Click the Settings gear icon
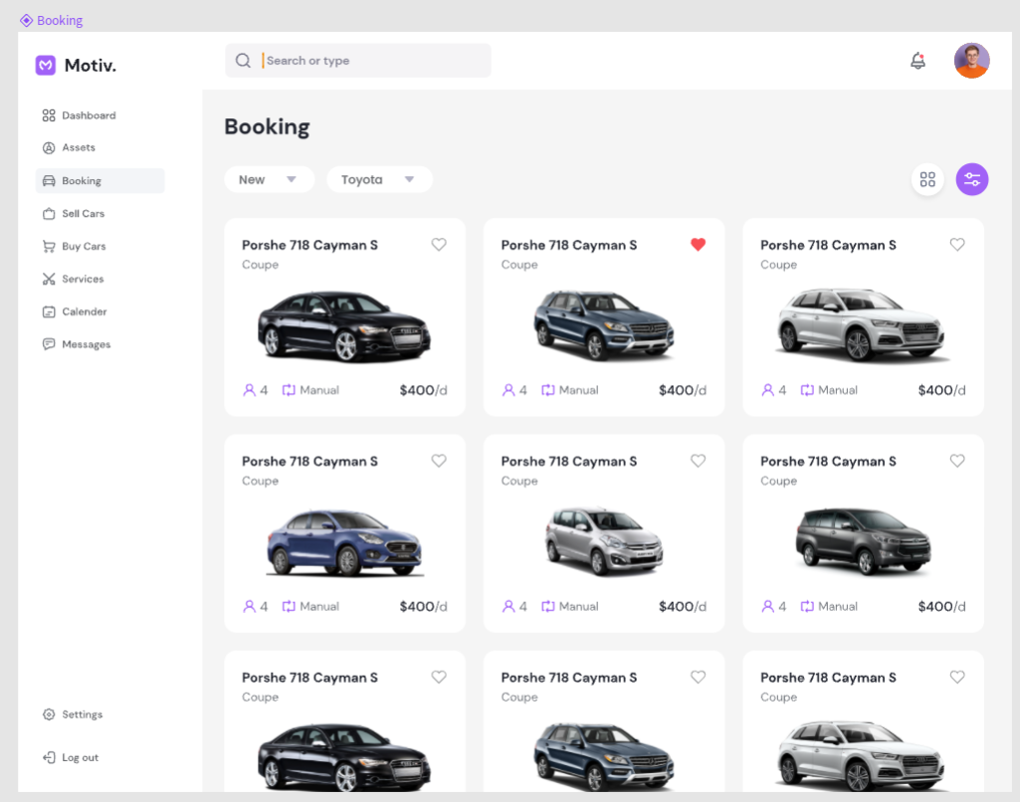1020x802 pixels. (x=49, y=714)
